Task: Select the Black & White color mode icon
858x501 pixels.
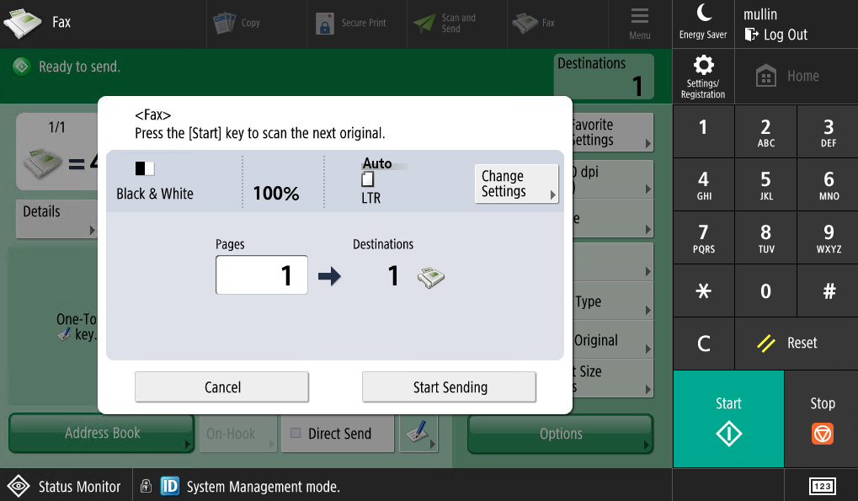Action: (145, 168)
